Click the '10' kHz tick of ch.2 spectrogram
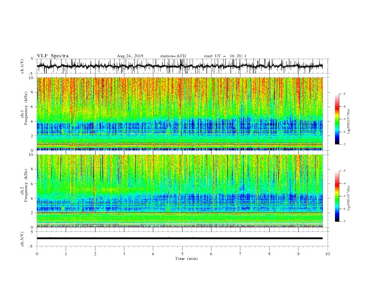369x285 pixels. click(x=32, y=155)
